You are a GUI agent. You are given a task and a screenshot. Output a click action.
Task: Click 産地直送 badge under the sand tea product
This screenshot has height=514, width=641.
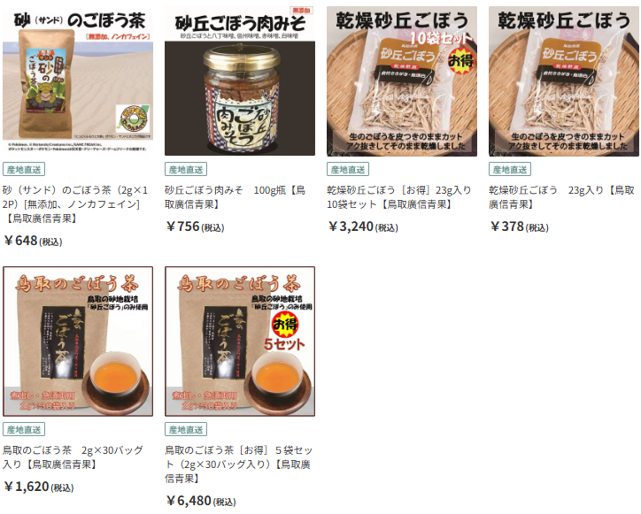(24, 169)
